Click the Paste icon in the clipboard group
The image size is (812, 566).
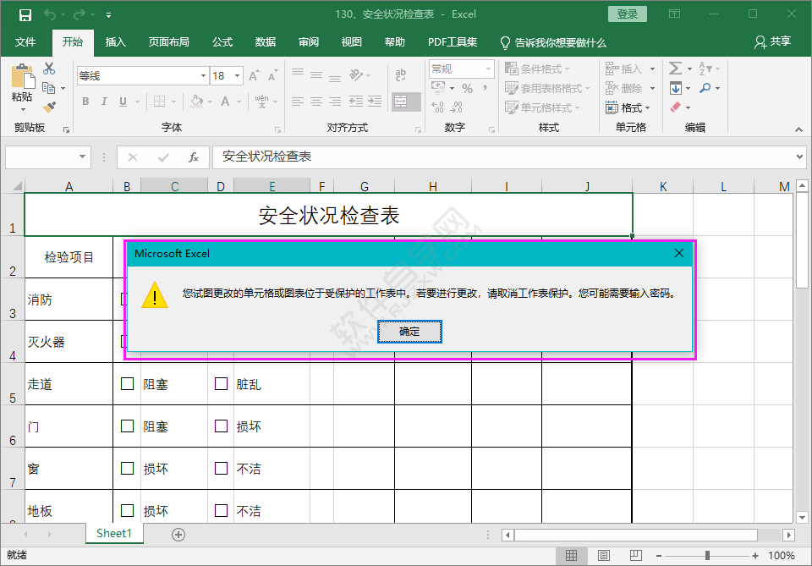point(23,76)
